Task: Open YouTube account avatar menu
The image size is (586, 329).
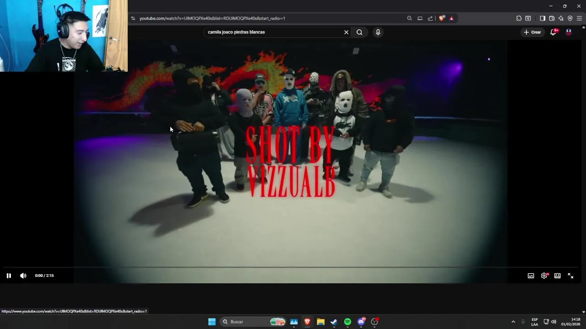Action: tap(569, 32)
